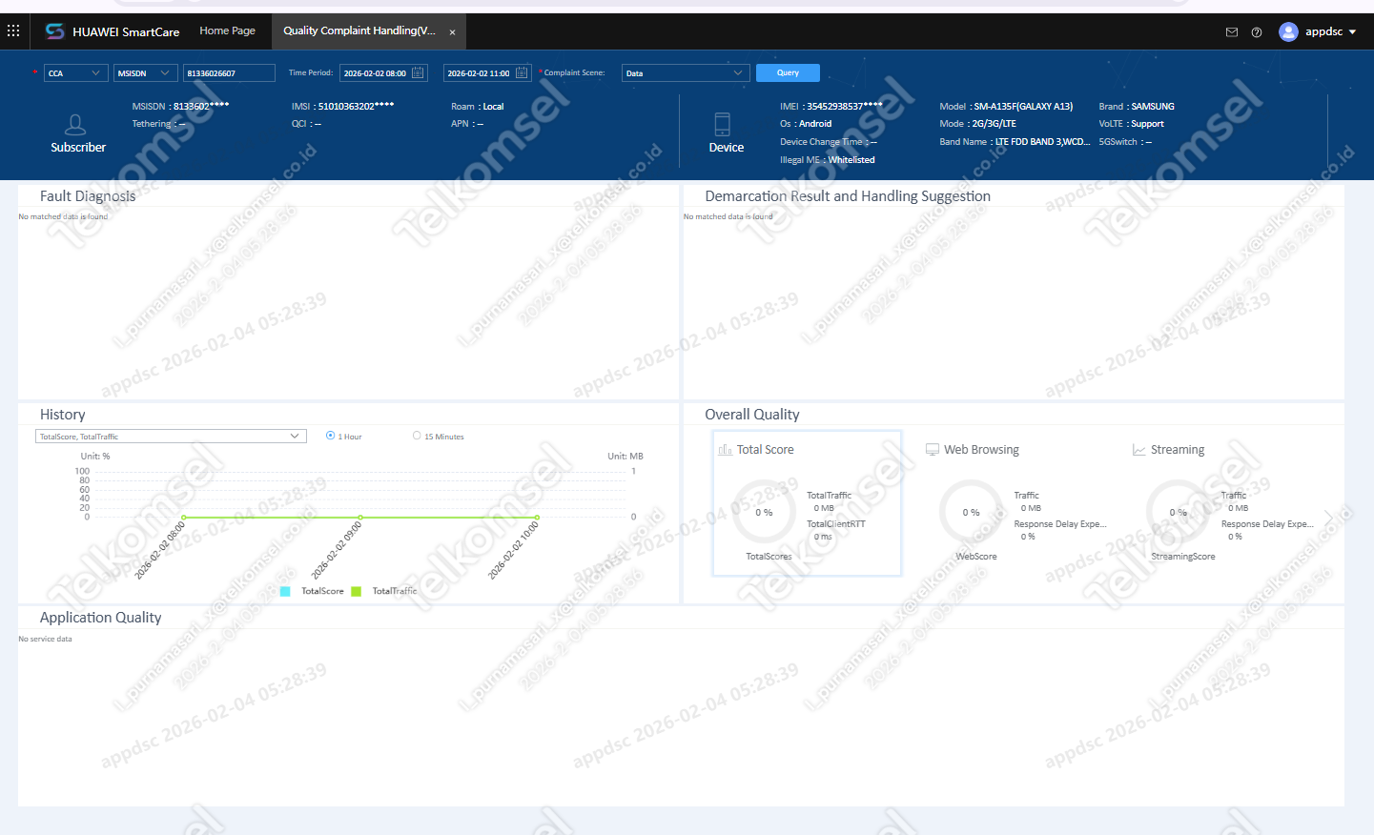Toggle TotalScore series in chart legend

(x=313, y=591)
